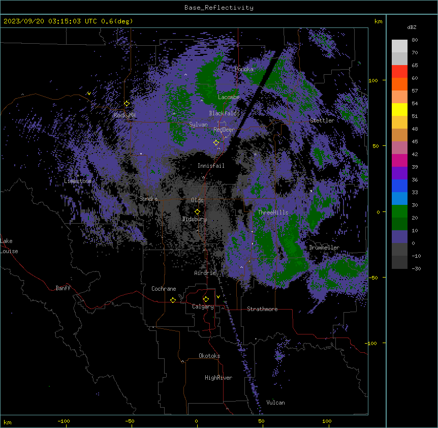Image resolution: width=438 pixels, height=428 pixels.
Task: Click the Olds town label
Action: click(197, 200)
